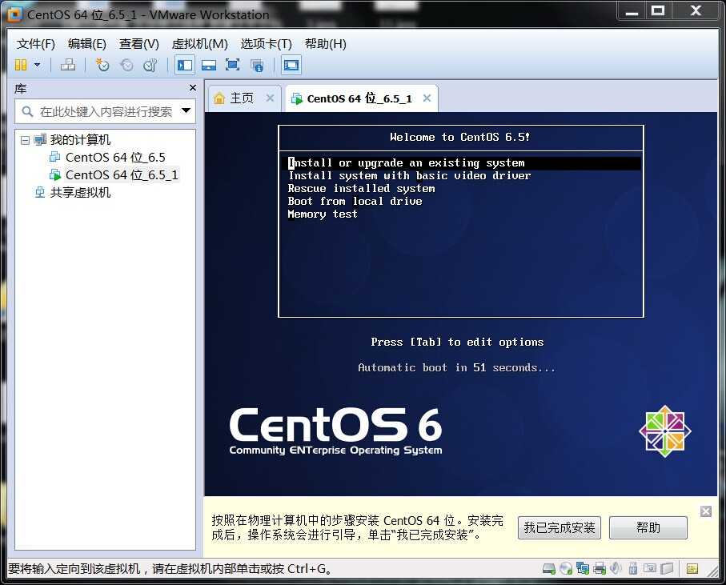The width and height of the screenshot is (726, 585).
Task: Toggle the console view icon
Action: tap(291, 65)
